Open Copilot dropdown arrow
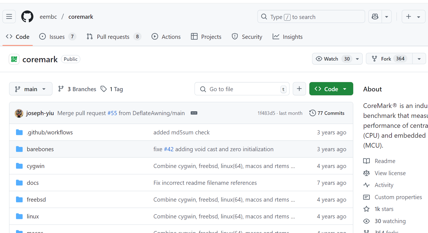428x233 pixels. point(387,17)
